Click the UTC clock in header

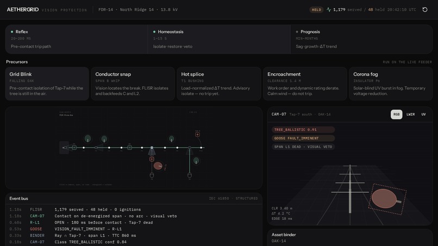point(402,9)
